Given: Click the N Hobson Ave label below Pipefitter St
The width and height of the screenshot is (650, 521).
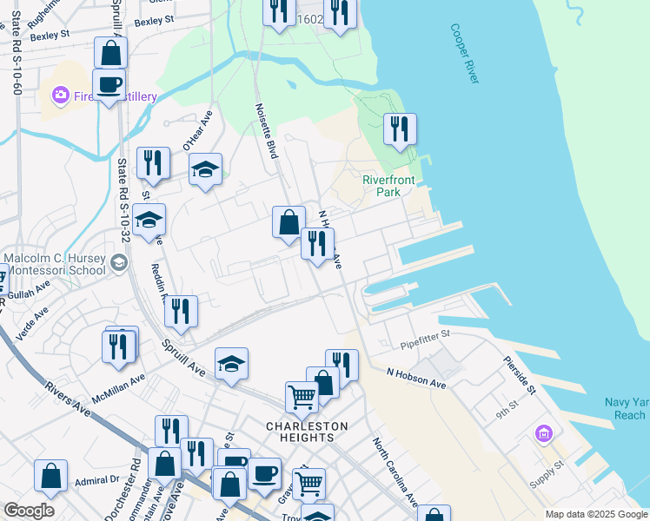Looking at the screenshot, I should click(416, 379).
